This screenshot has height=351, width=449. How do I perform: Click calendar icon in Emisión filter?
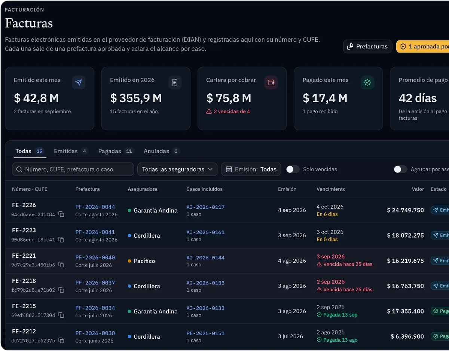(x=229, y=170)
